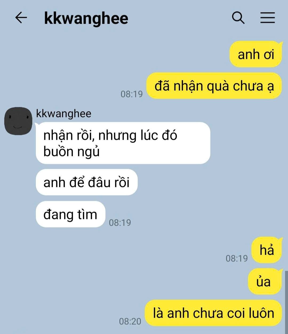
Task: Open the chat search magnifier icon
Action: click(238, 18)
